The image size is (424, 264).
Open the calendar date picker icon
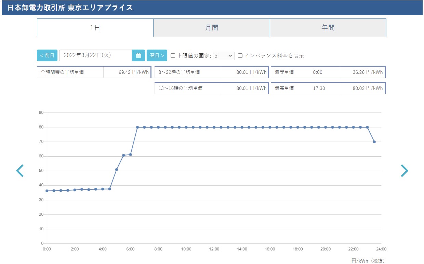tap(138, 55)
